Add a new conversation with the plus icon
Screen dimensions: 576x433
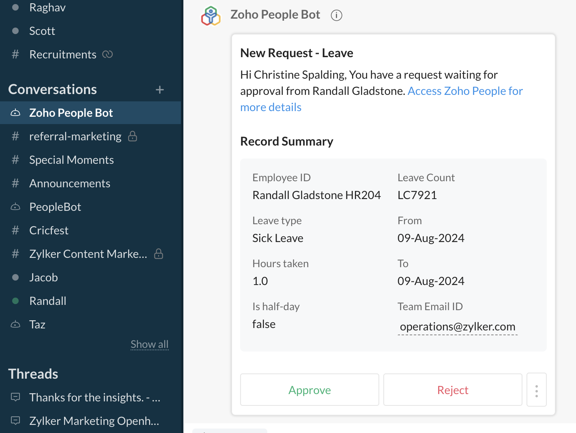pyautogui.click(x=160, y=90)
